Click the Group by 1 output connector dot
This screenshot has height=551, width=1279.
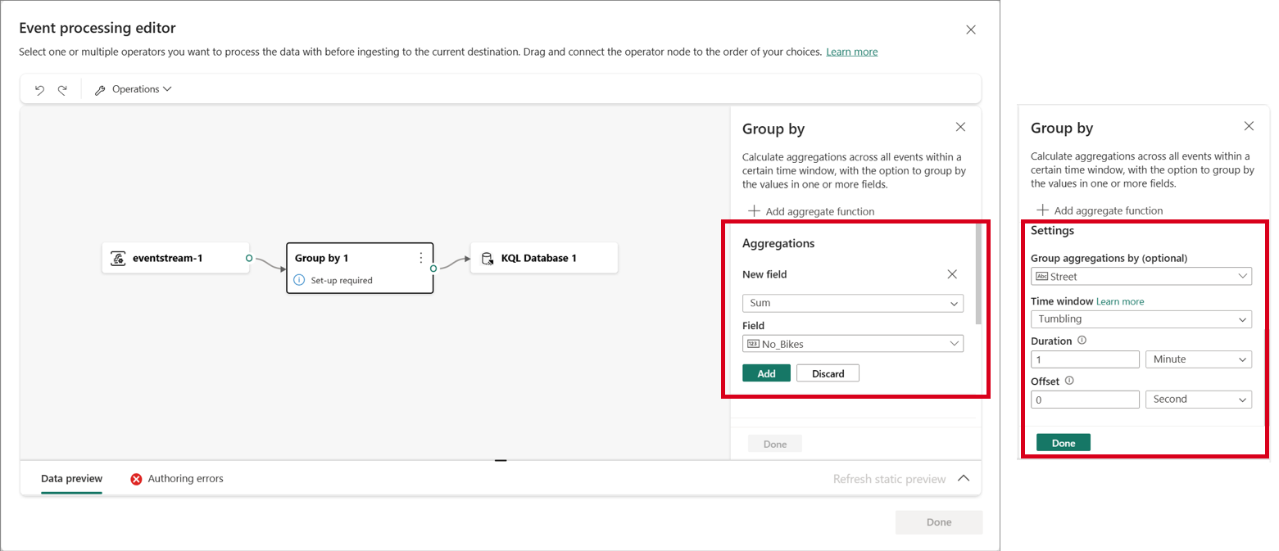[433, 268]
